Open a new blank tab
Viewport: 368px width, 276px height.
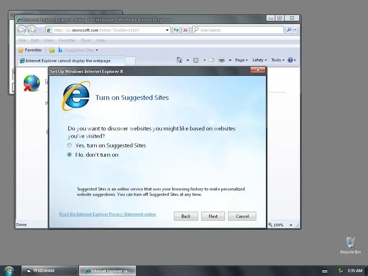point(130,60)
